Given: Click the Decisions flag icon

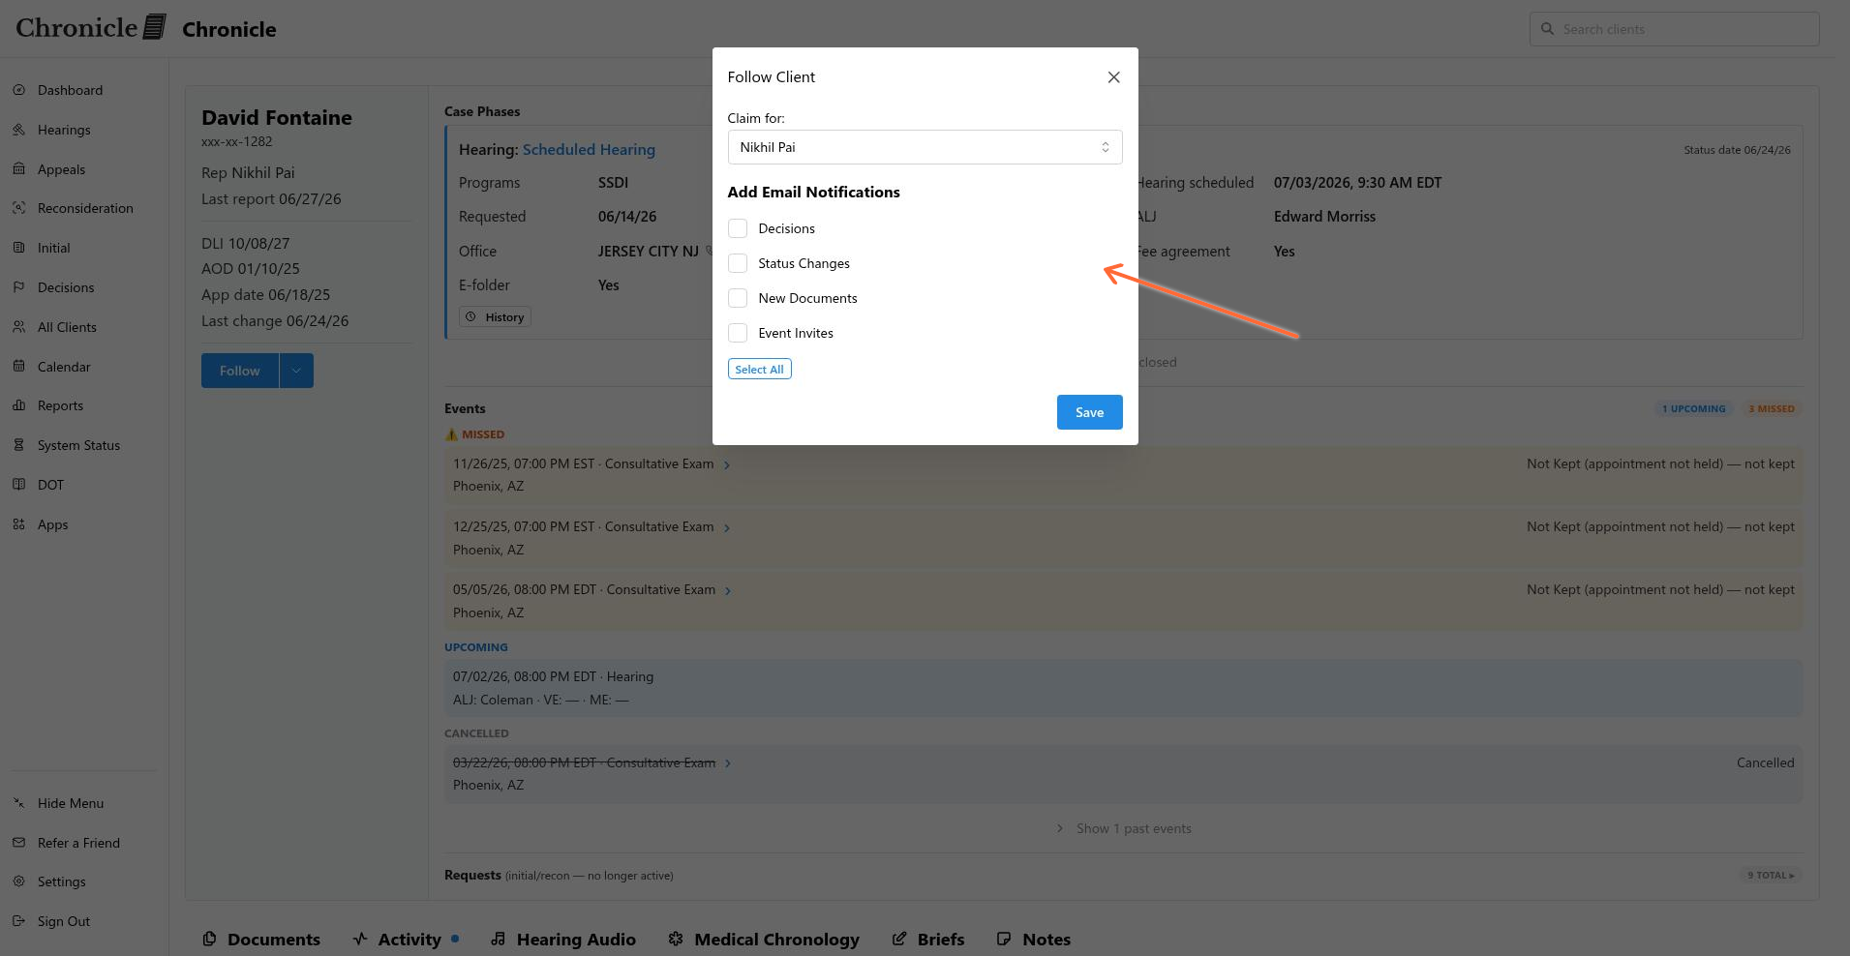Looking at the screenshot, I should coord(19,287).
